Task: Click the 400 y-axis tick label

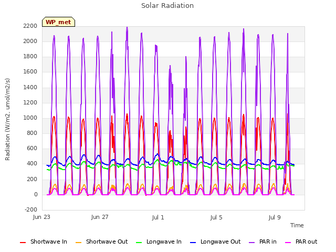Action: pos(32,163)
